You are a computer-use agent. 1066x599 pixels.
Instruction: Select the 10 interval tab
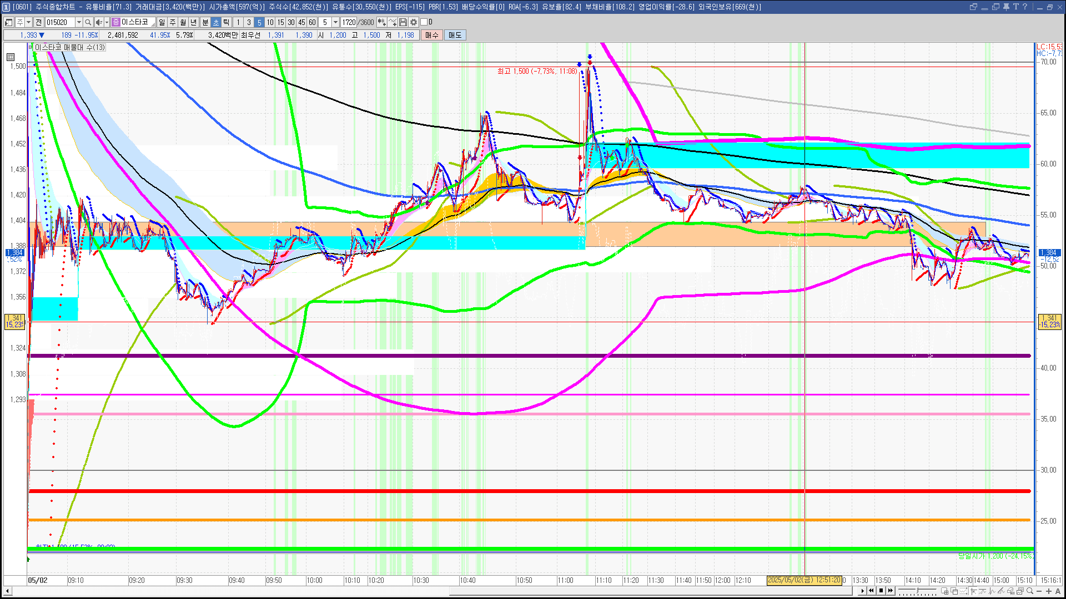pyautogui.click(x=270, y=22)
